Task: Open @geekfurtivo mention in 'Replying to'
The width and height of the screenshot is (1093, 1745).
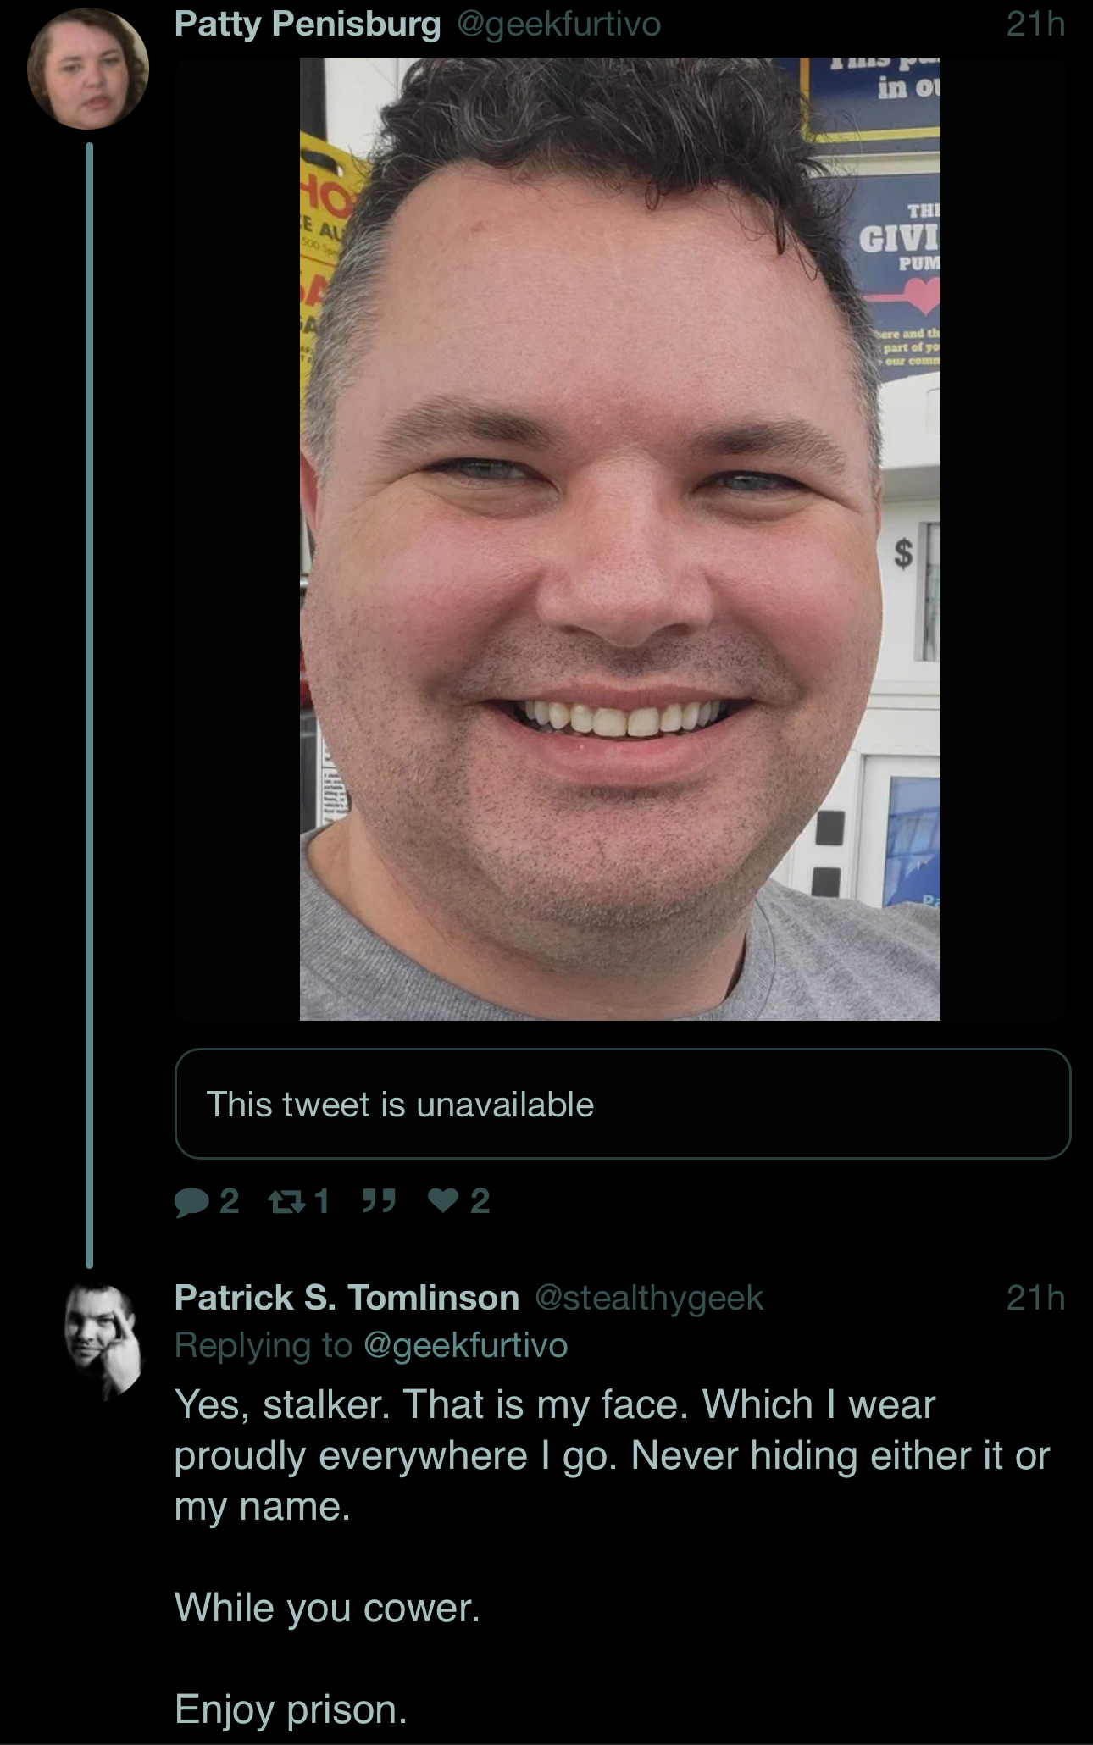Action: tap(465, 1345)
